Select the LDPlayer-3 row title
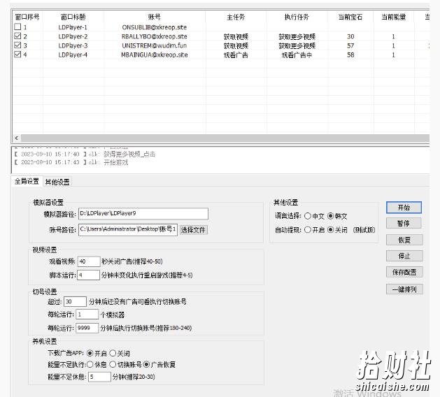 73,45
